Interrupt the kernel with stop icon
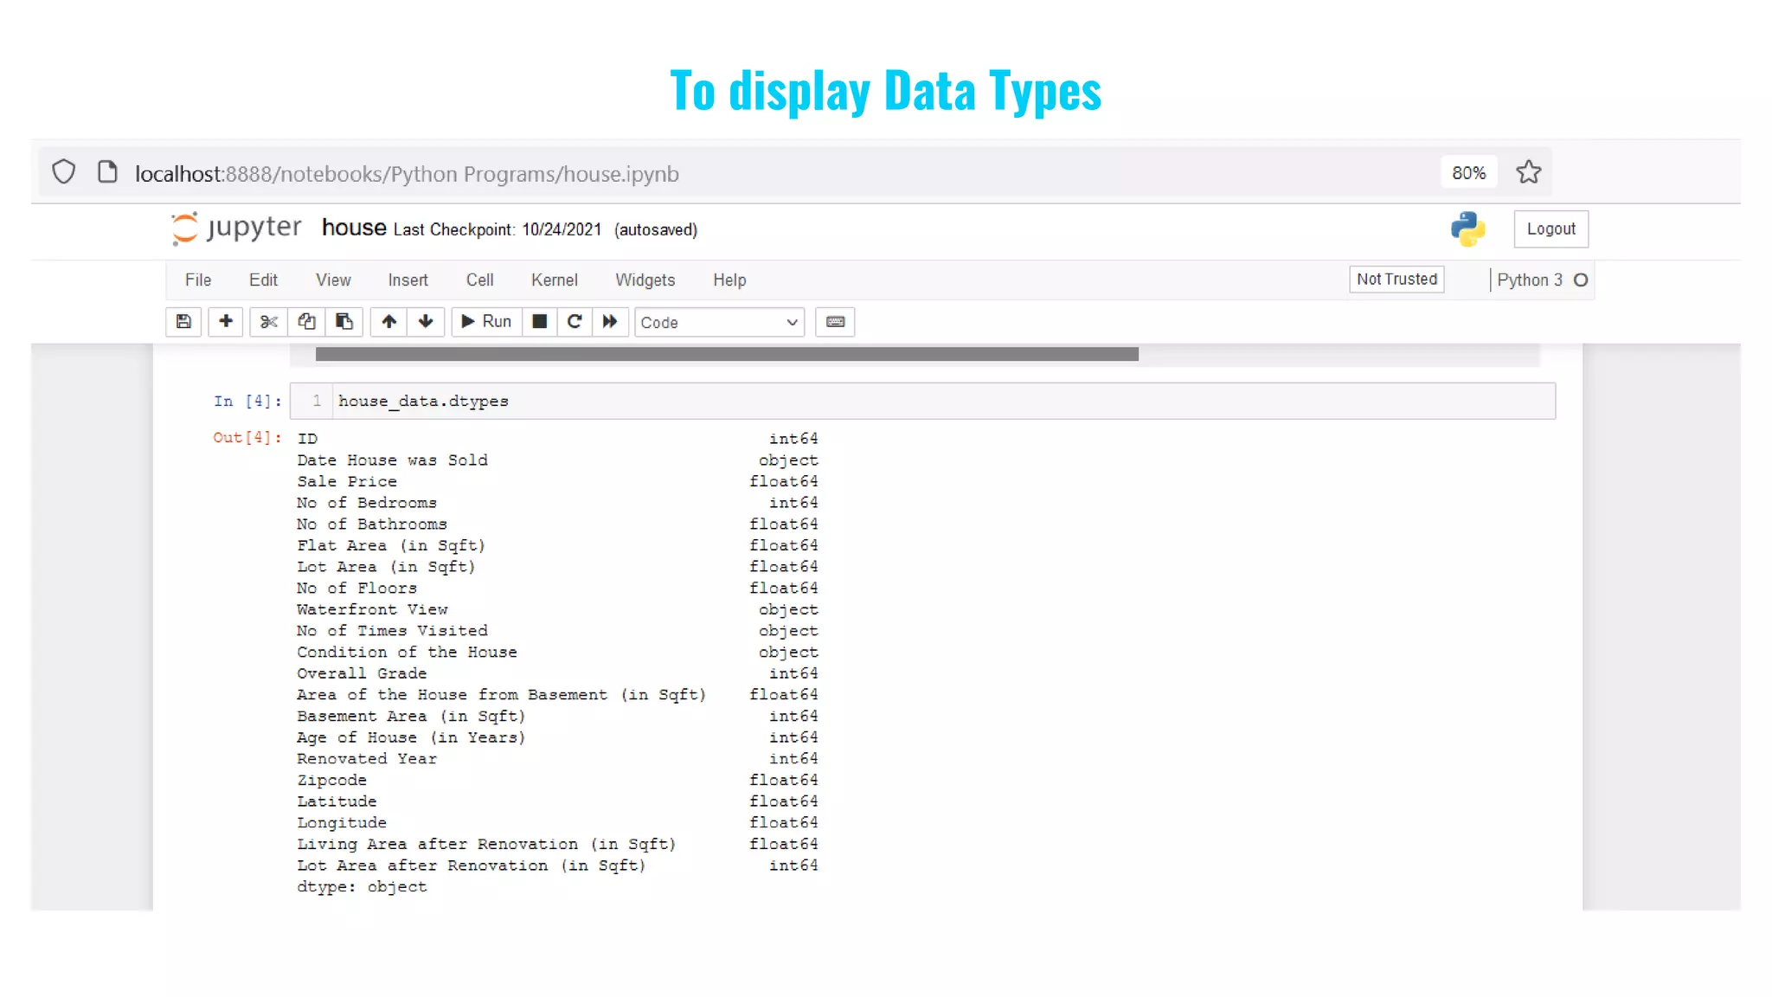Image resolution: width=1772 pixels, height=997 pixels. (540, 322)
